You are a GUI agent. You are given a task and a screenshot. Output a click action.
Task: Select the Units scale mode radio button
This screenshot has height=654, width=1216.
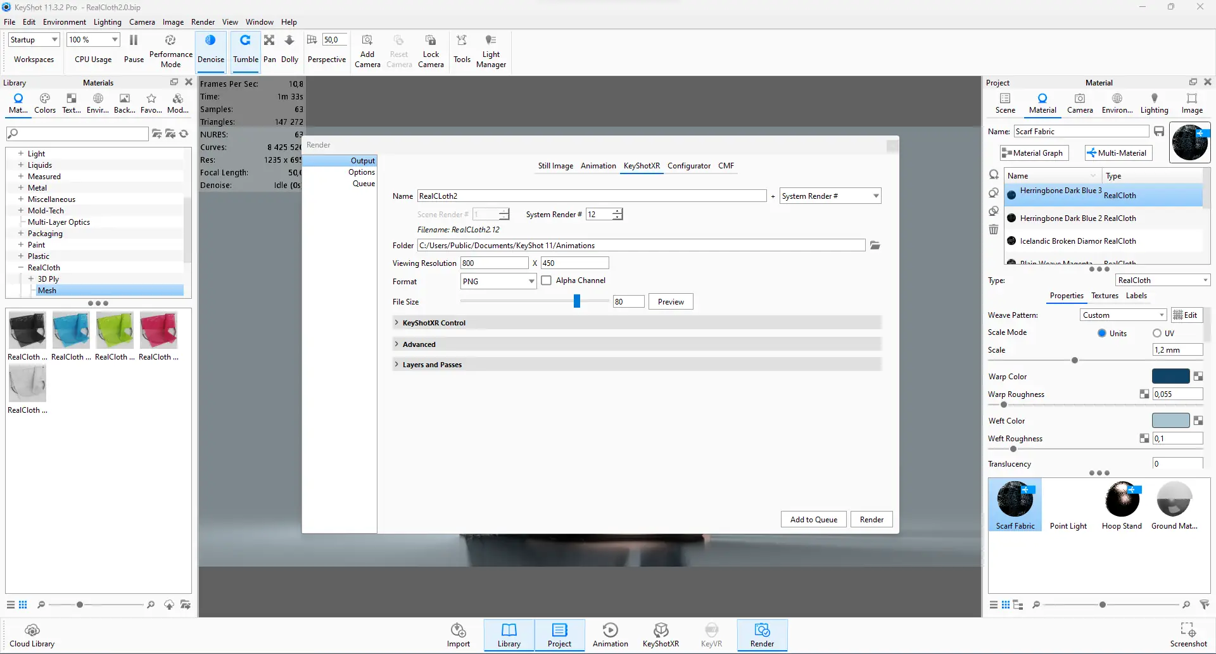pyautogui.click(x=1102, y=333)
